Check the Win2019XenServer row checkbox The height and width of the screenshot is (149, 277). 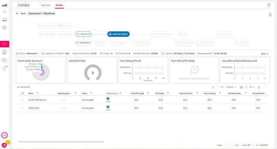(x=23, y=100)
